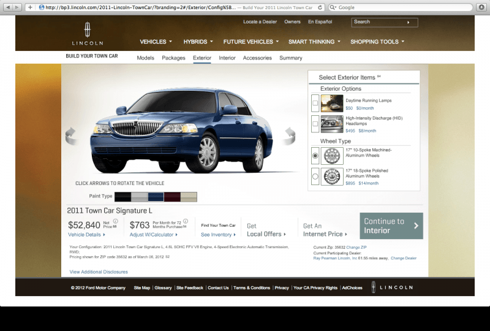Choose the silver paint swatch
The width and height of the screenshot is (490, 331).
(139, 197)
